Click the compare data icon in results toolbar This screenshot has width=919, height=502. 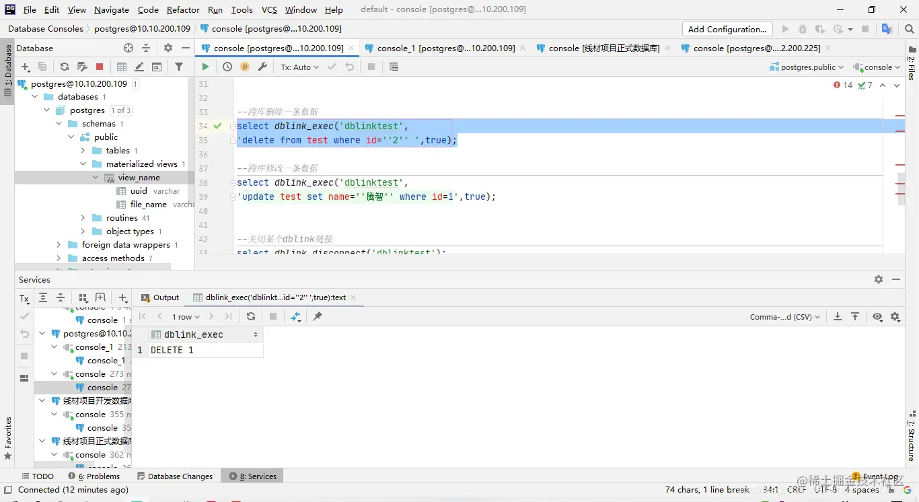pos(295,316)
